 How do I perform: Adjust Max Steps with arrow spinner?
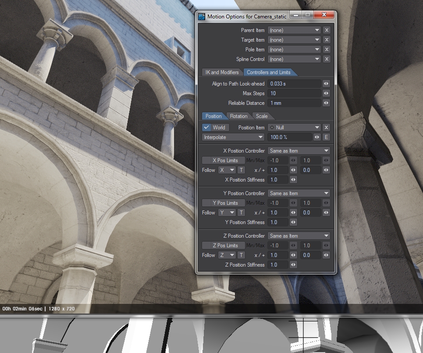point(326,93)
